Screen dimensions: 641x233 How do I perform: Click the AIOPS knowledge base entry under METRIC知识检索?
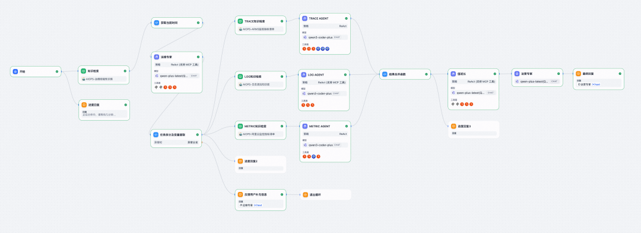261,134
